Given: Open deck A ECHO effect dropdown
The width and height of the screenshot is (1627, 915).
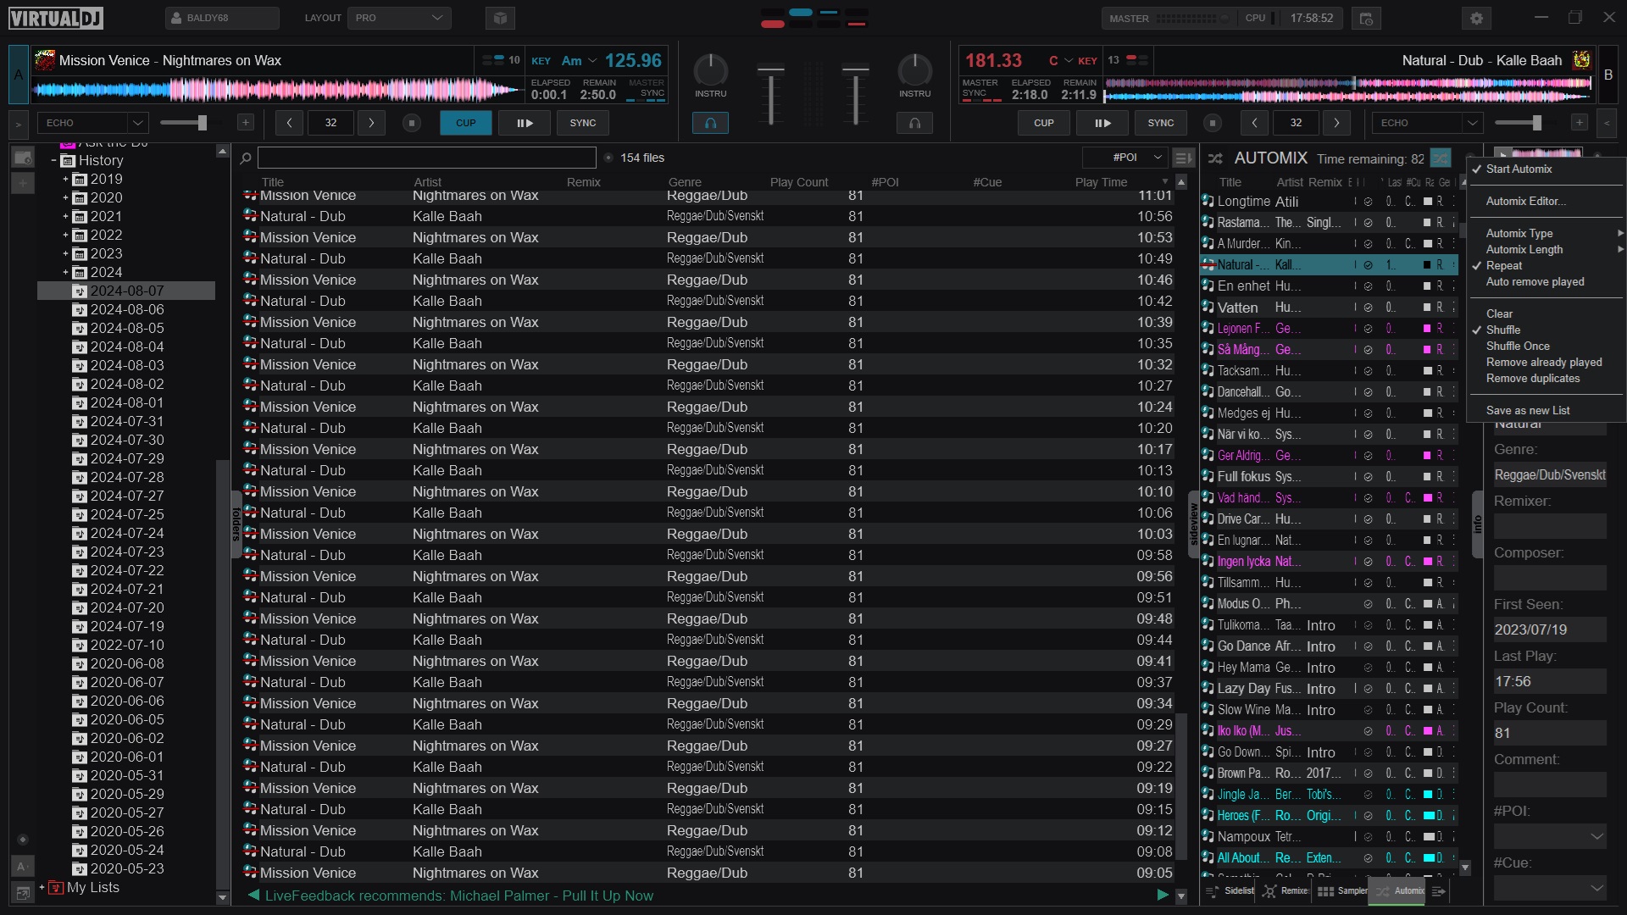Looking at the screenshot, I should tap(93, 123).
